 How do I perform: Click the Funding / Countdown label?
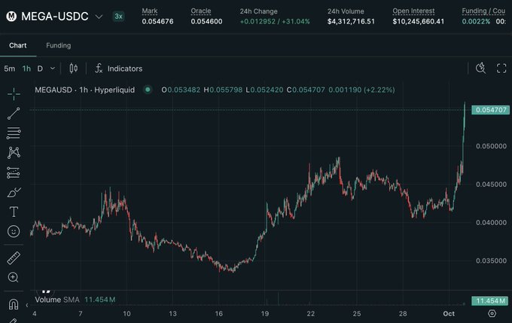(483, 11)
